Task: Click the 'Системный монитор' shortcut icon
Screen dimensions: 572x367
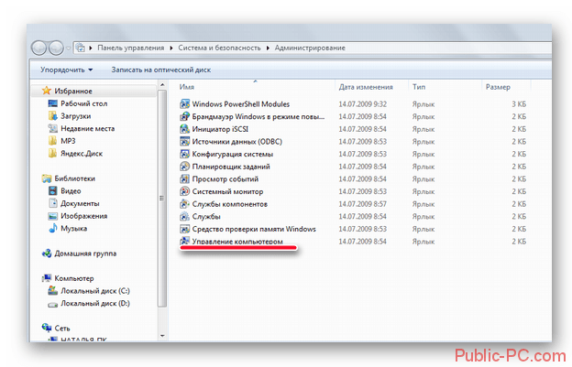Action: (x=184, y=191)
